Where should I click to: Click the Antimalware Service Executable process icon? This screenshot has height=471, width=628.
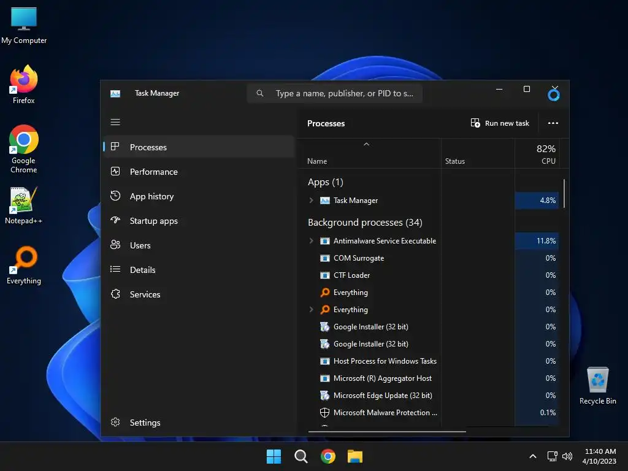[325, 241]
